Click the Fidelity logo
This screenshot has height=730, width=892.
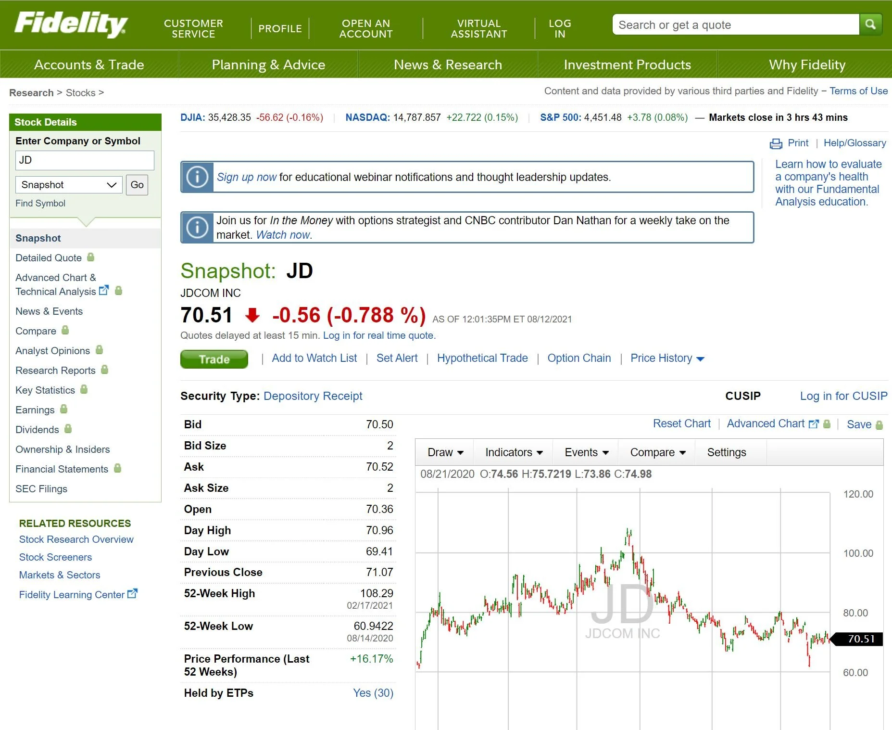[x=71, y=24]
